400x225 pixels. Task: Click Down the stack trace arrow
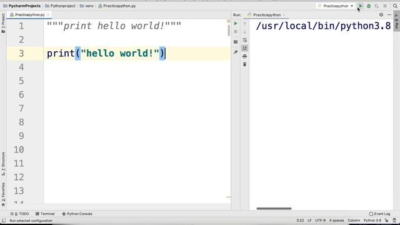244,32
